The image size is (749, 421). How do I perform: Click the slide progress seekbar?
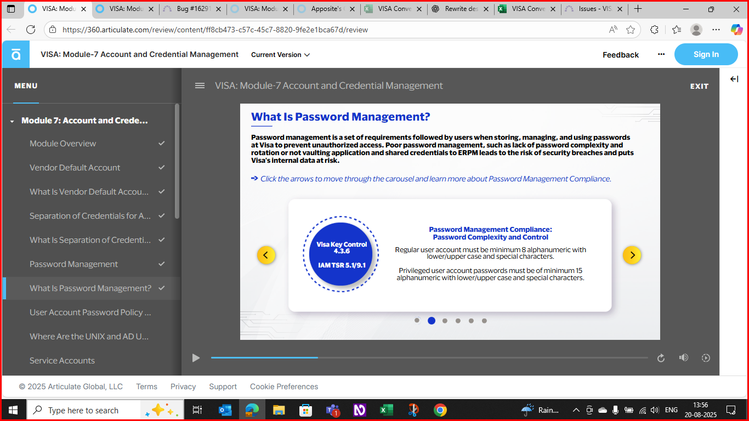[x=429, y=357]
